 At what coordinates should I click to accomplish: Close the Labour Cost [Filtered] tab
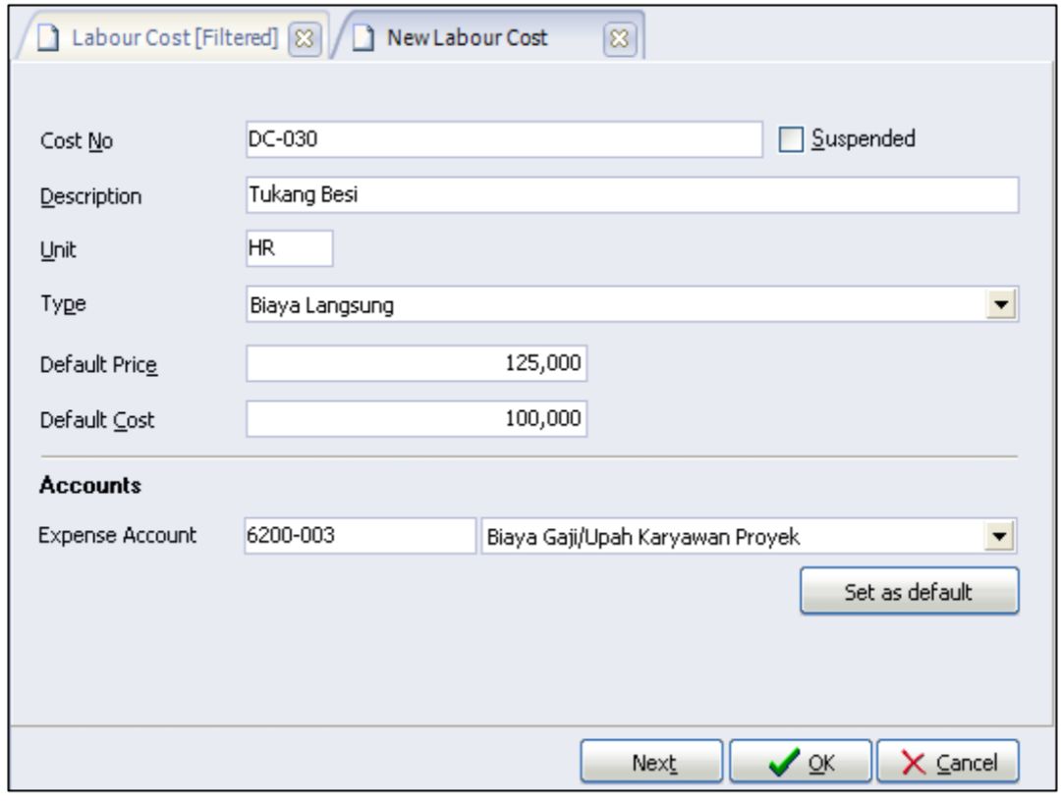coord(305,39)
